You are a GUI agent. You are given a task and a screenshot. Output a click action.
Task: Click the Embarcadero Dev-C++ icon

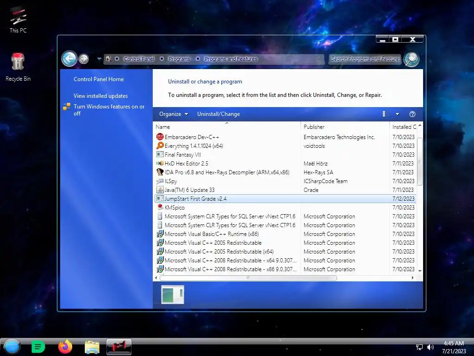click(x=160, y=137)
